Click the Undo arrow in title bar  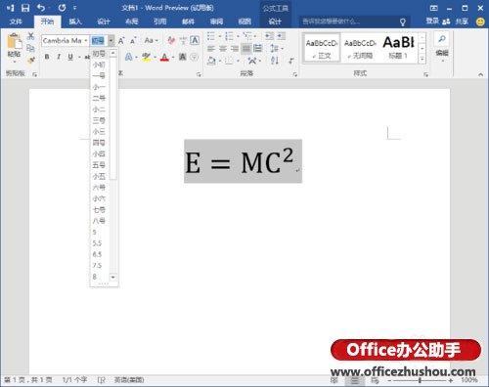[x=41, y=8]
